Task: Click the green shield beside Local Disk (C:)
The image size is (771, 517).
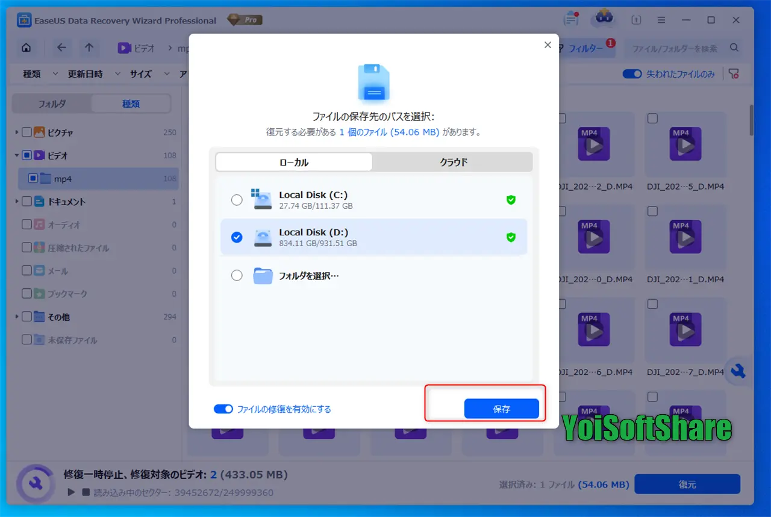Action: pyautogui.click(x=511, y=200)
